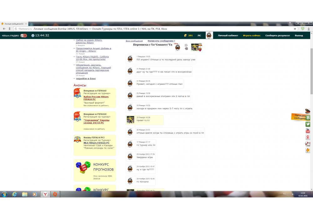Click the lifebuoy help icon on right edge

(x=308, y=144)
